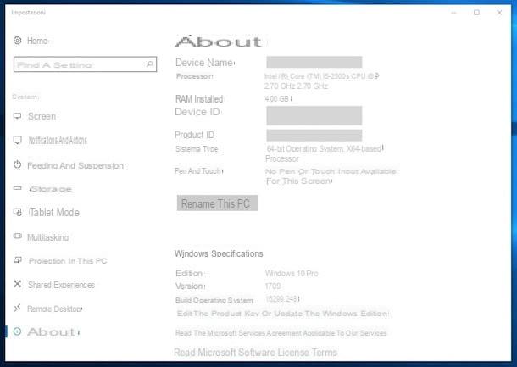Click the Pen And Touch label
The height and width of the screenshot is (367, 517).
(x=198, y=171)
